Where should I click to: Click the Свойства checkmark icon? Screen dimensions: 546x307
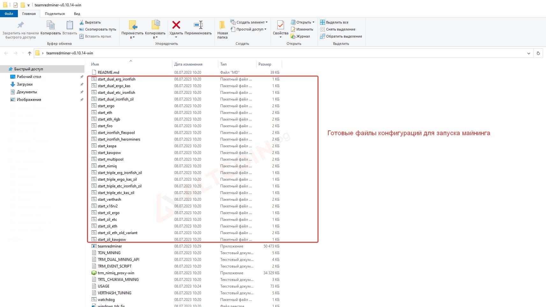[280, 25]
